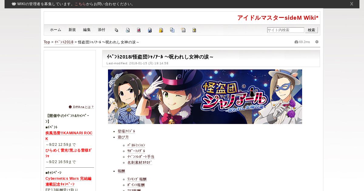The image size is (364, 191).
Task: Click the page-with-clock history icon
Action: (x=128, y=30)
